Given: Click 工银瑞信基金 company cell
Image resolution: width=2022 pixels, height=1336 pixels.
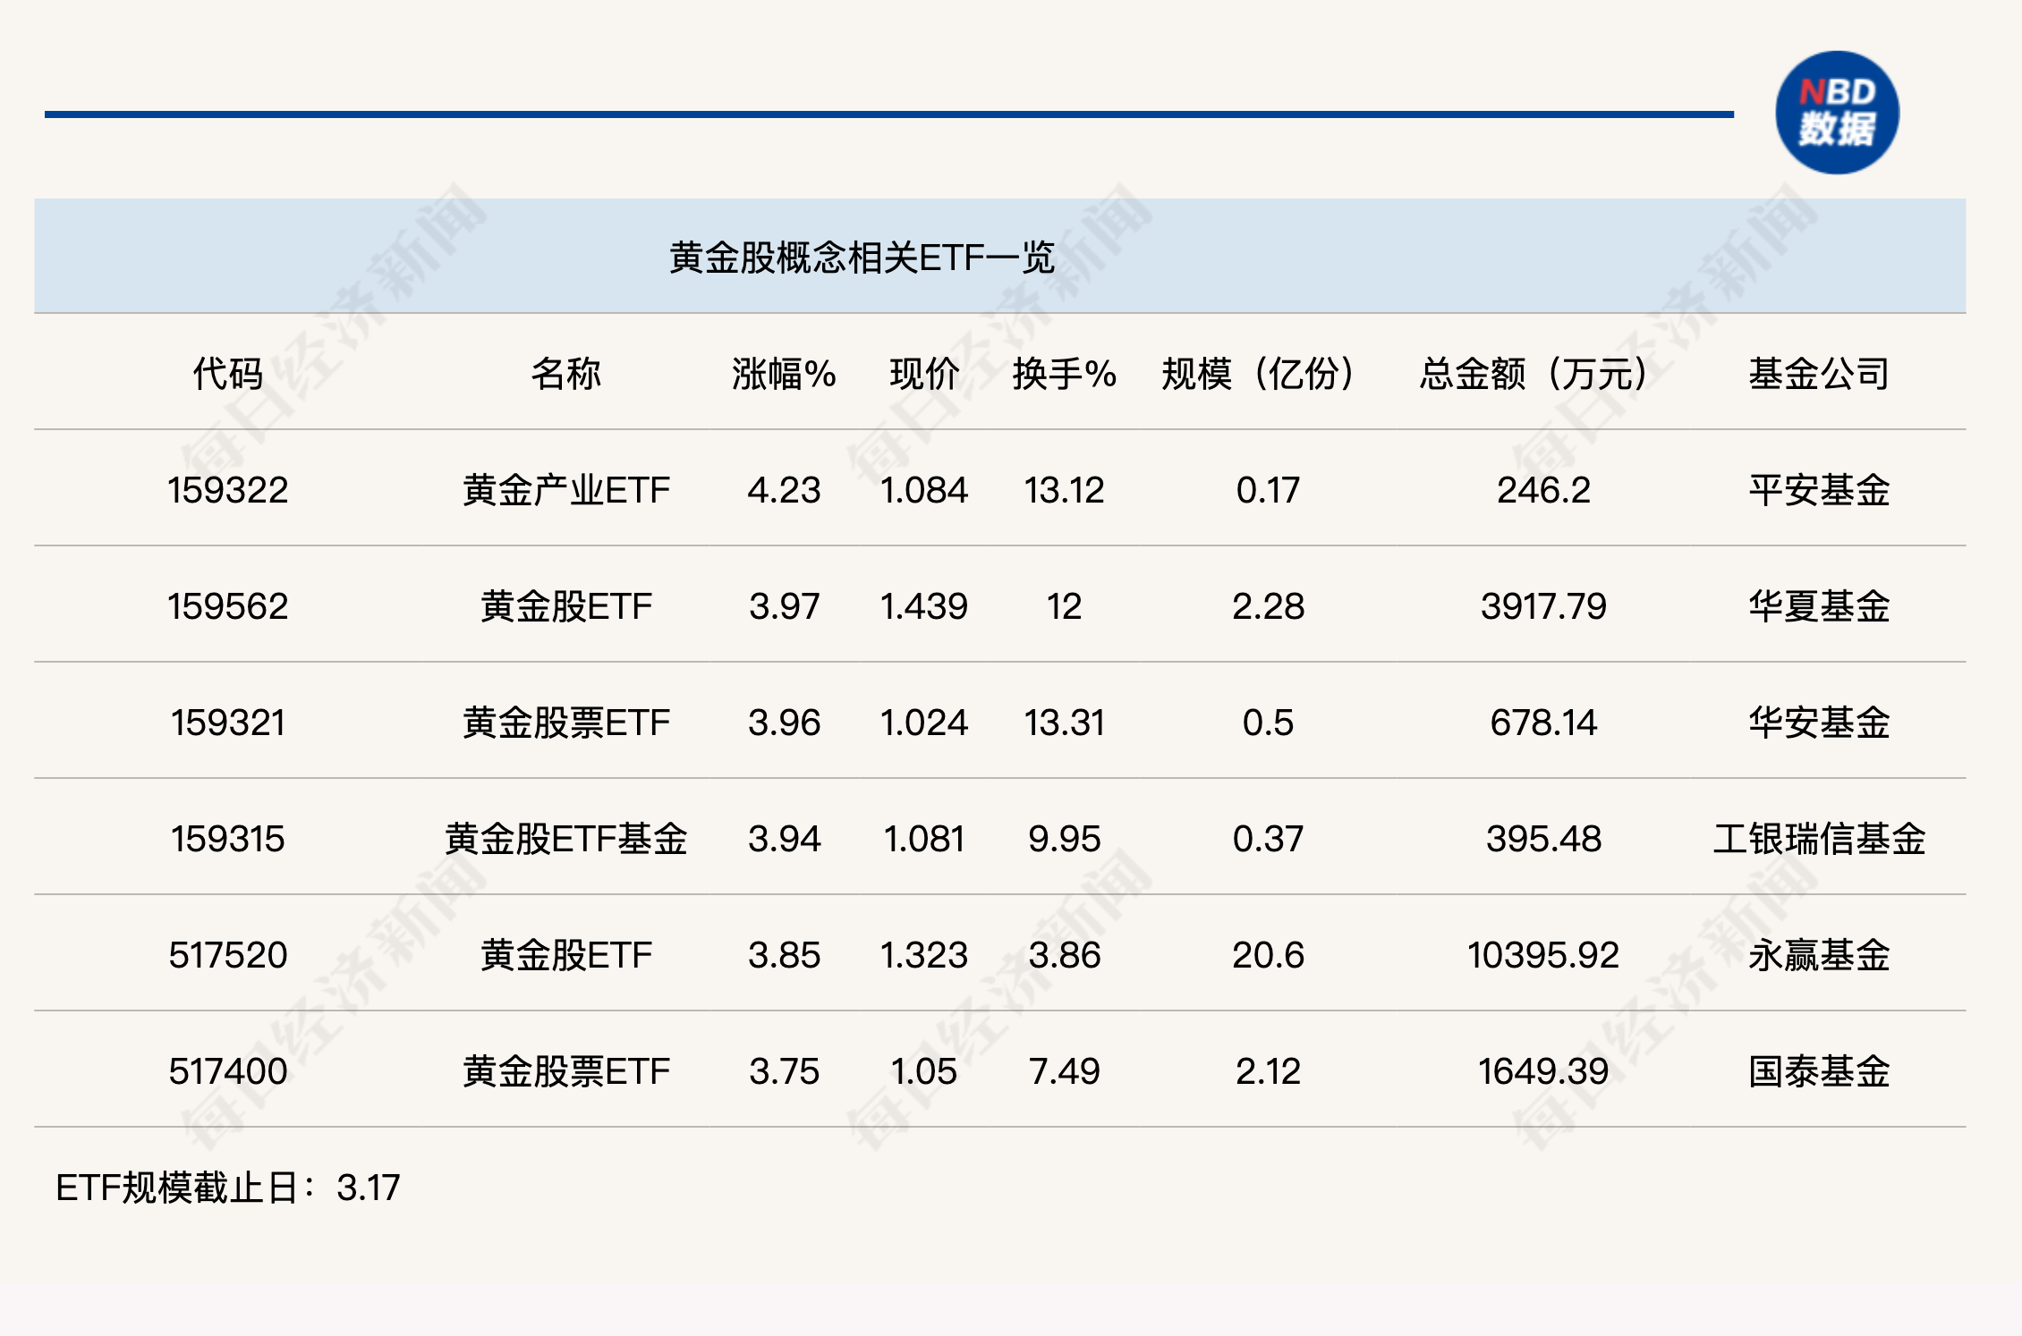Looking at the screenshot, I should 1819,839.
